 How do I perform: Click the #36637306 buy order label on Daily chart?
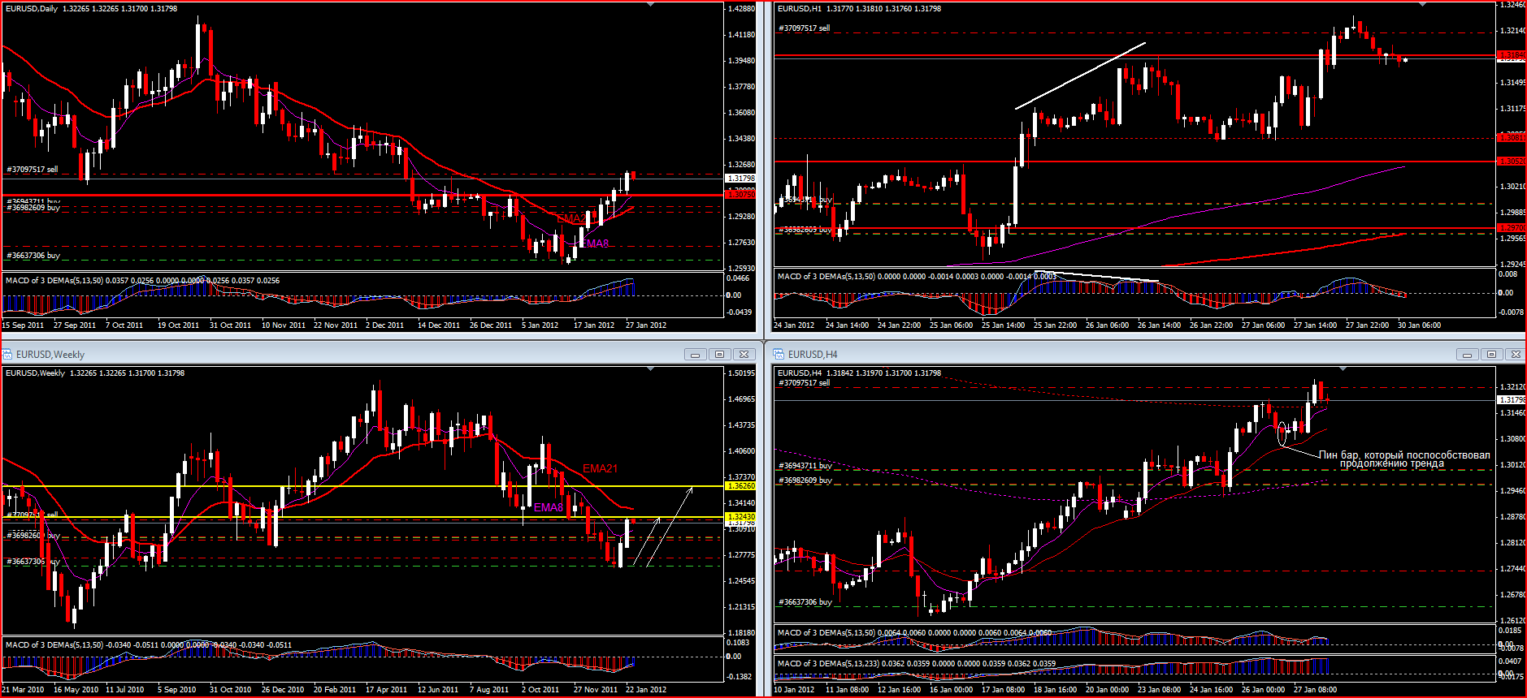(x=33, y=256)
